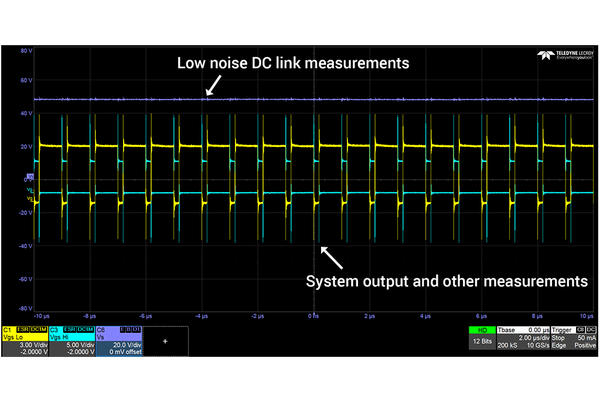Click the yellow Vg ground level marker
The height and width of the screenshot is (402, 600).
(x=30, y=199)
